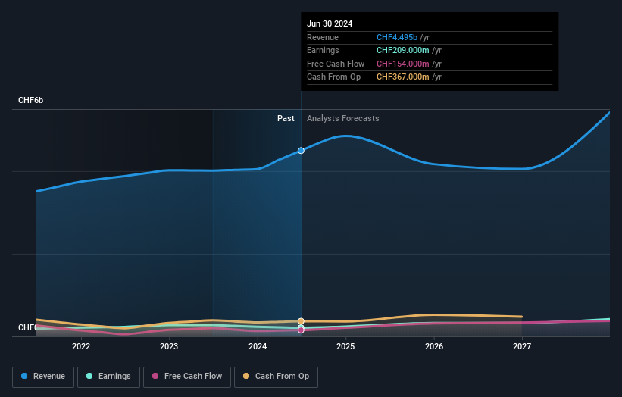Viewport: 622px width, 397px height.
Task: Click the Analysts Forecasts label
Action: pos(342,119)
